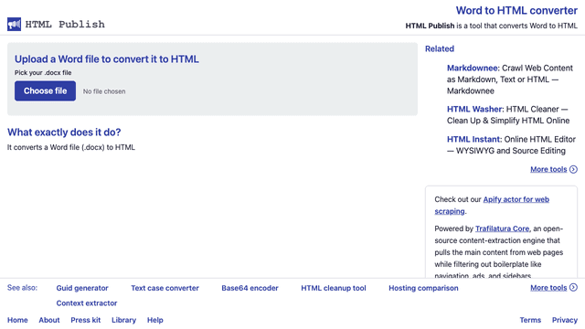Click the Choose file button
585x329 pixels.
coord(45,91)
